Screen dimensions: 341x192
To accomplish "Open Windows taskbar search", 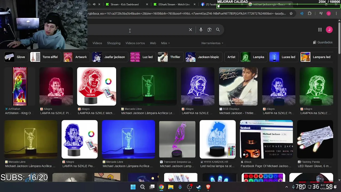I will point(143,187).
